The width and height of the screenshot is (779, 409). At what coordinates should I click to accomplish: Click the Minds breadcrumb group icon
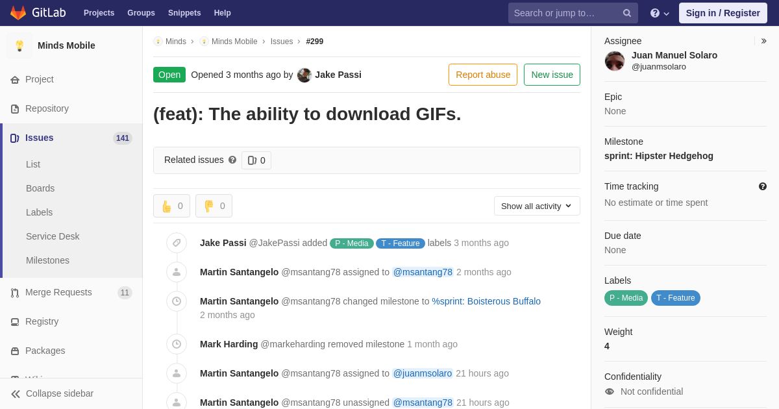tap(158, 42)
